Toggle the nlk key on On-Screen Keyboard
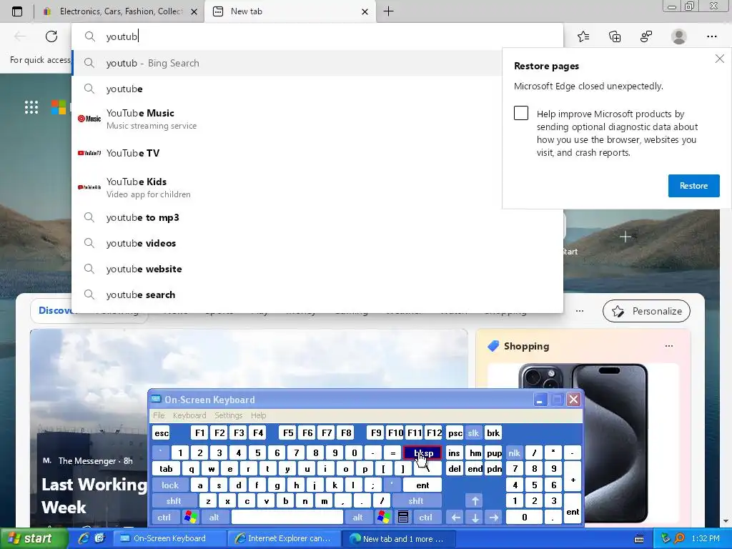This screenshot has height=549, width=732. click(514, 452)
